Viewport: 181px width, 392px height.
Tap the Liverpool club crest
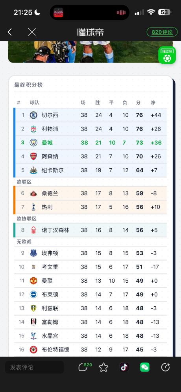[33, 129]
